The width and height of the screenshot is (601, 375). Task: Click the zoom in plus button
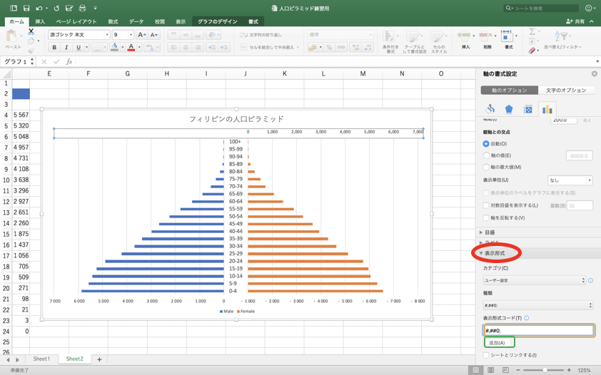tap(569, 370)
